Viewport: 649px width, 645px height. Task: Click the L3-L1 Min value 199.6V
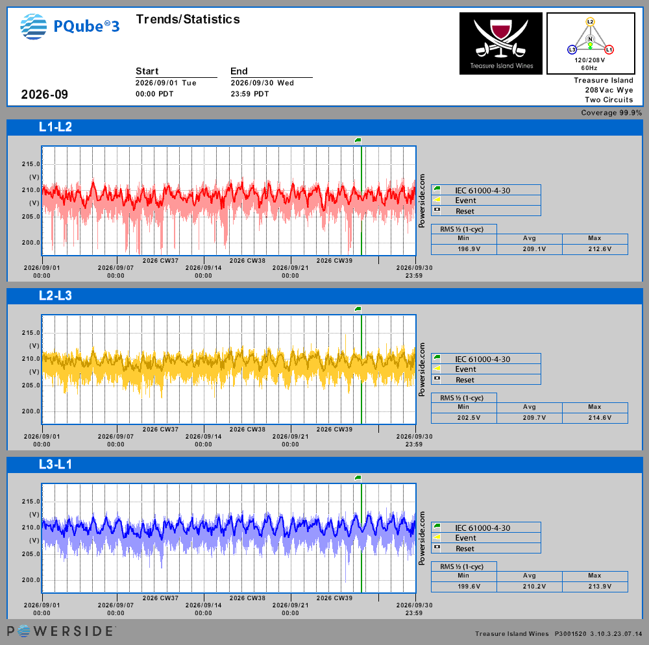click(x=469, y=587)
